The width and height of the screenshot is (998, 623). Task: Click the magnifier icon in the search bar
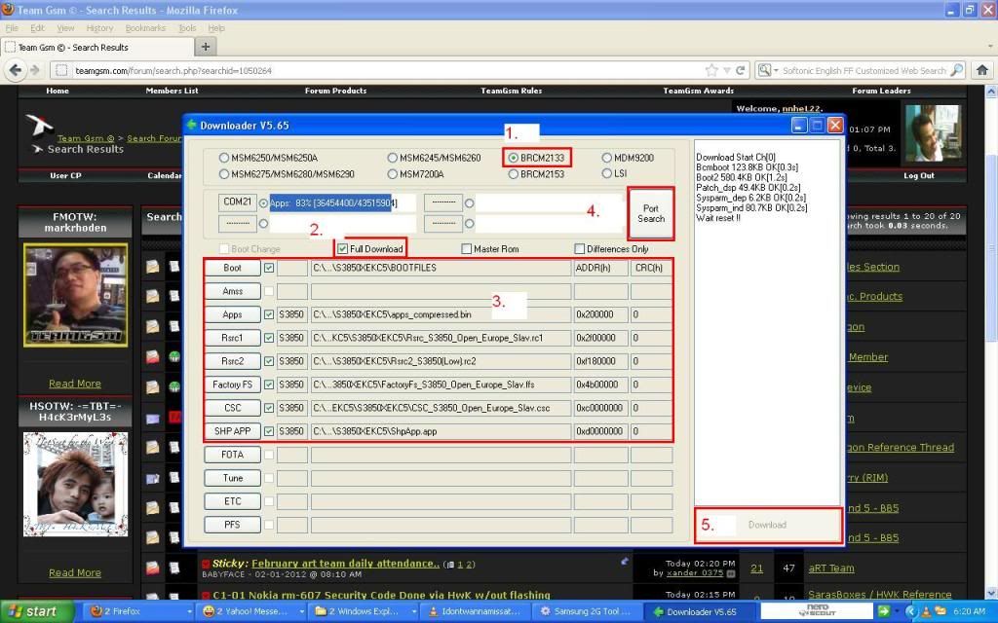pos(957,70)
